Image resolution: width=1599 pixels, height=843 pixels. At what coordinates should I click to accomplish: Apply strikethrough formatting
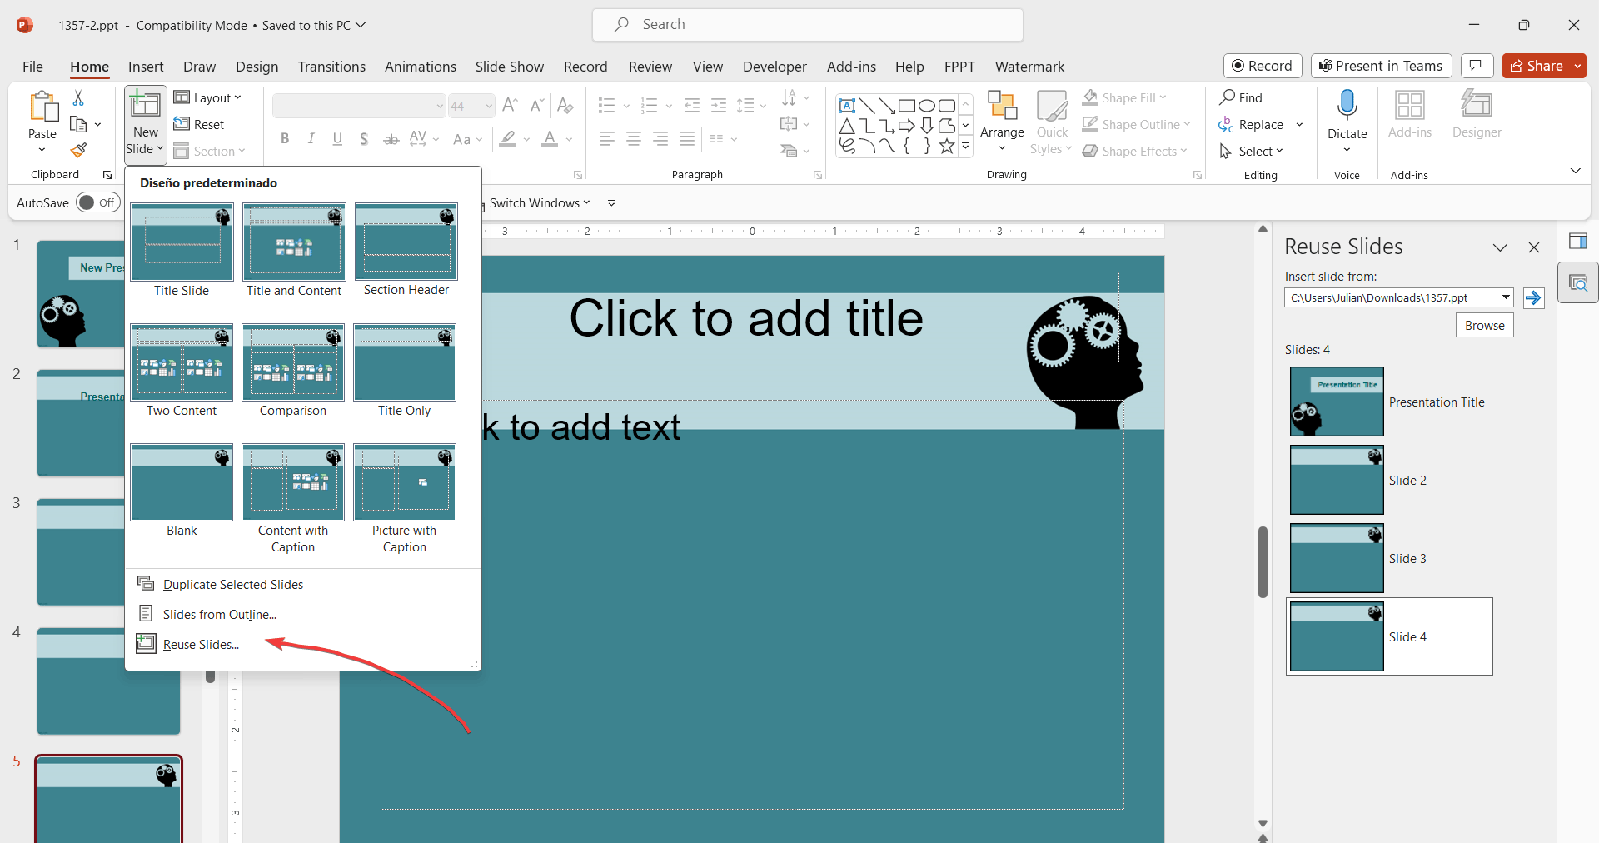[x=391, y=139]
